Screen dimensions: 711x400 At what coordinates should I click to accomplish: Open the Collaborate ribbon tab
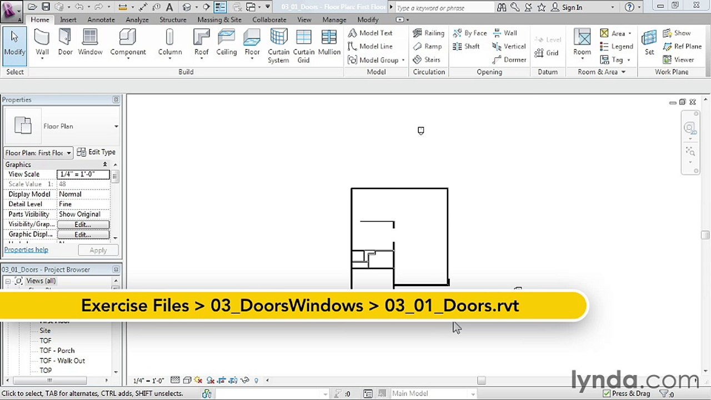269,19
